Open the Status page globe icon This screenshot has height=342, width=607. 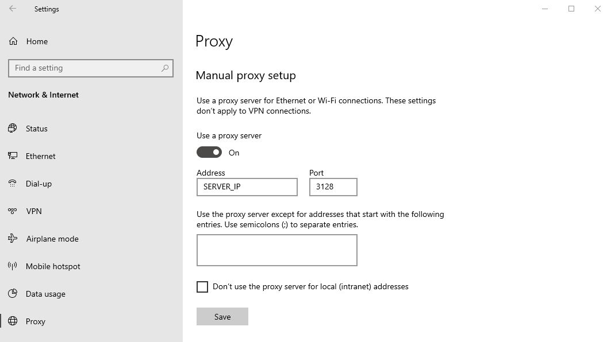[13, 129]
